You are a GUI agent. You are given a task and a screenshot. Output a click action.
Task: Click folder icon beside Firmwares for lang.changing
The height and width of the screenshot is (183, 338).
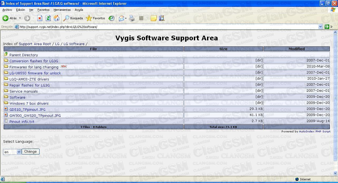tap(6, 66)
